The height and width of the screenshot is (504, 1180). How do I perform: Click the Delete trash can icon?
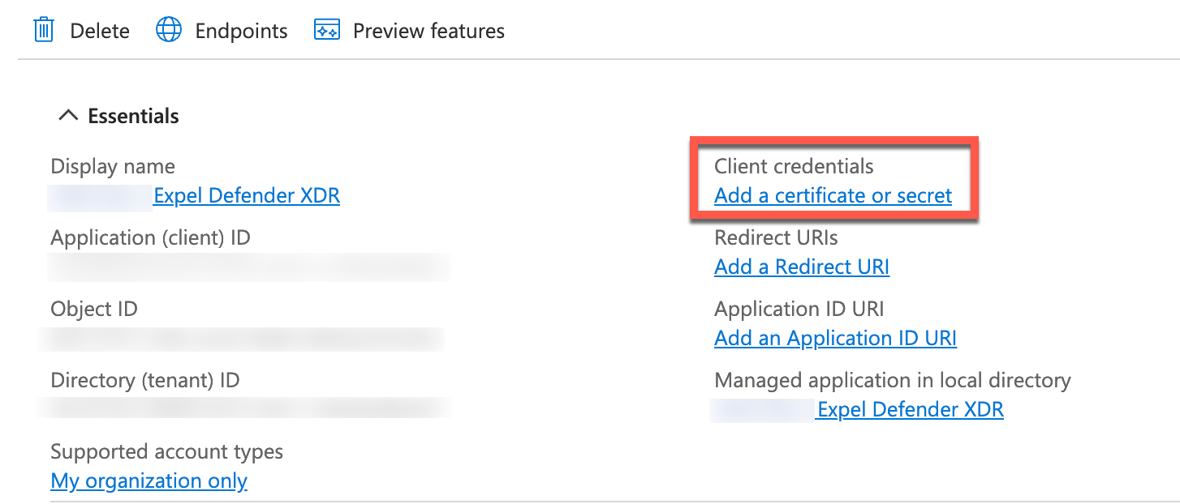pyautogui.click(x=43, y=31)
